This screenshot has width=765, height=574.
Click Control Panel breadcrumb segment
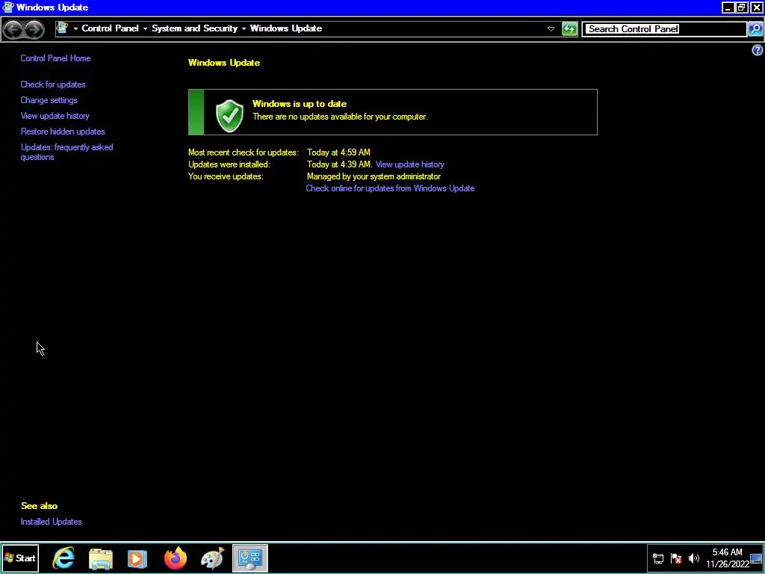point(111,28)
